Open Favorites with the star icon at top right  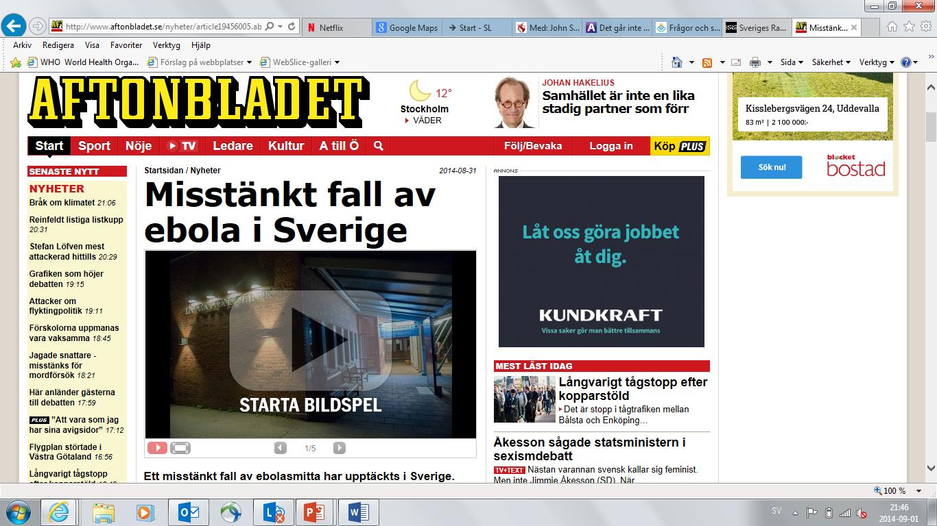tap(909, 27)
